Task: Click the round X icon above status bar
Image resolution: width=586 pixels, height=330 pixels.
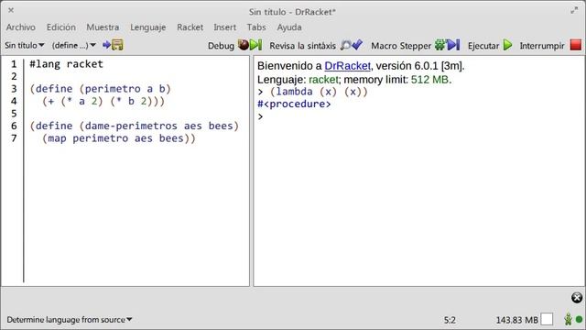Action: [577, 297]
